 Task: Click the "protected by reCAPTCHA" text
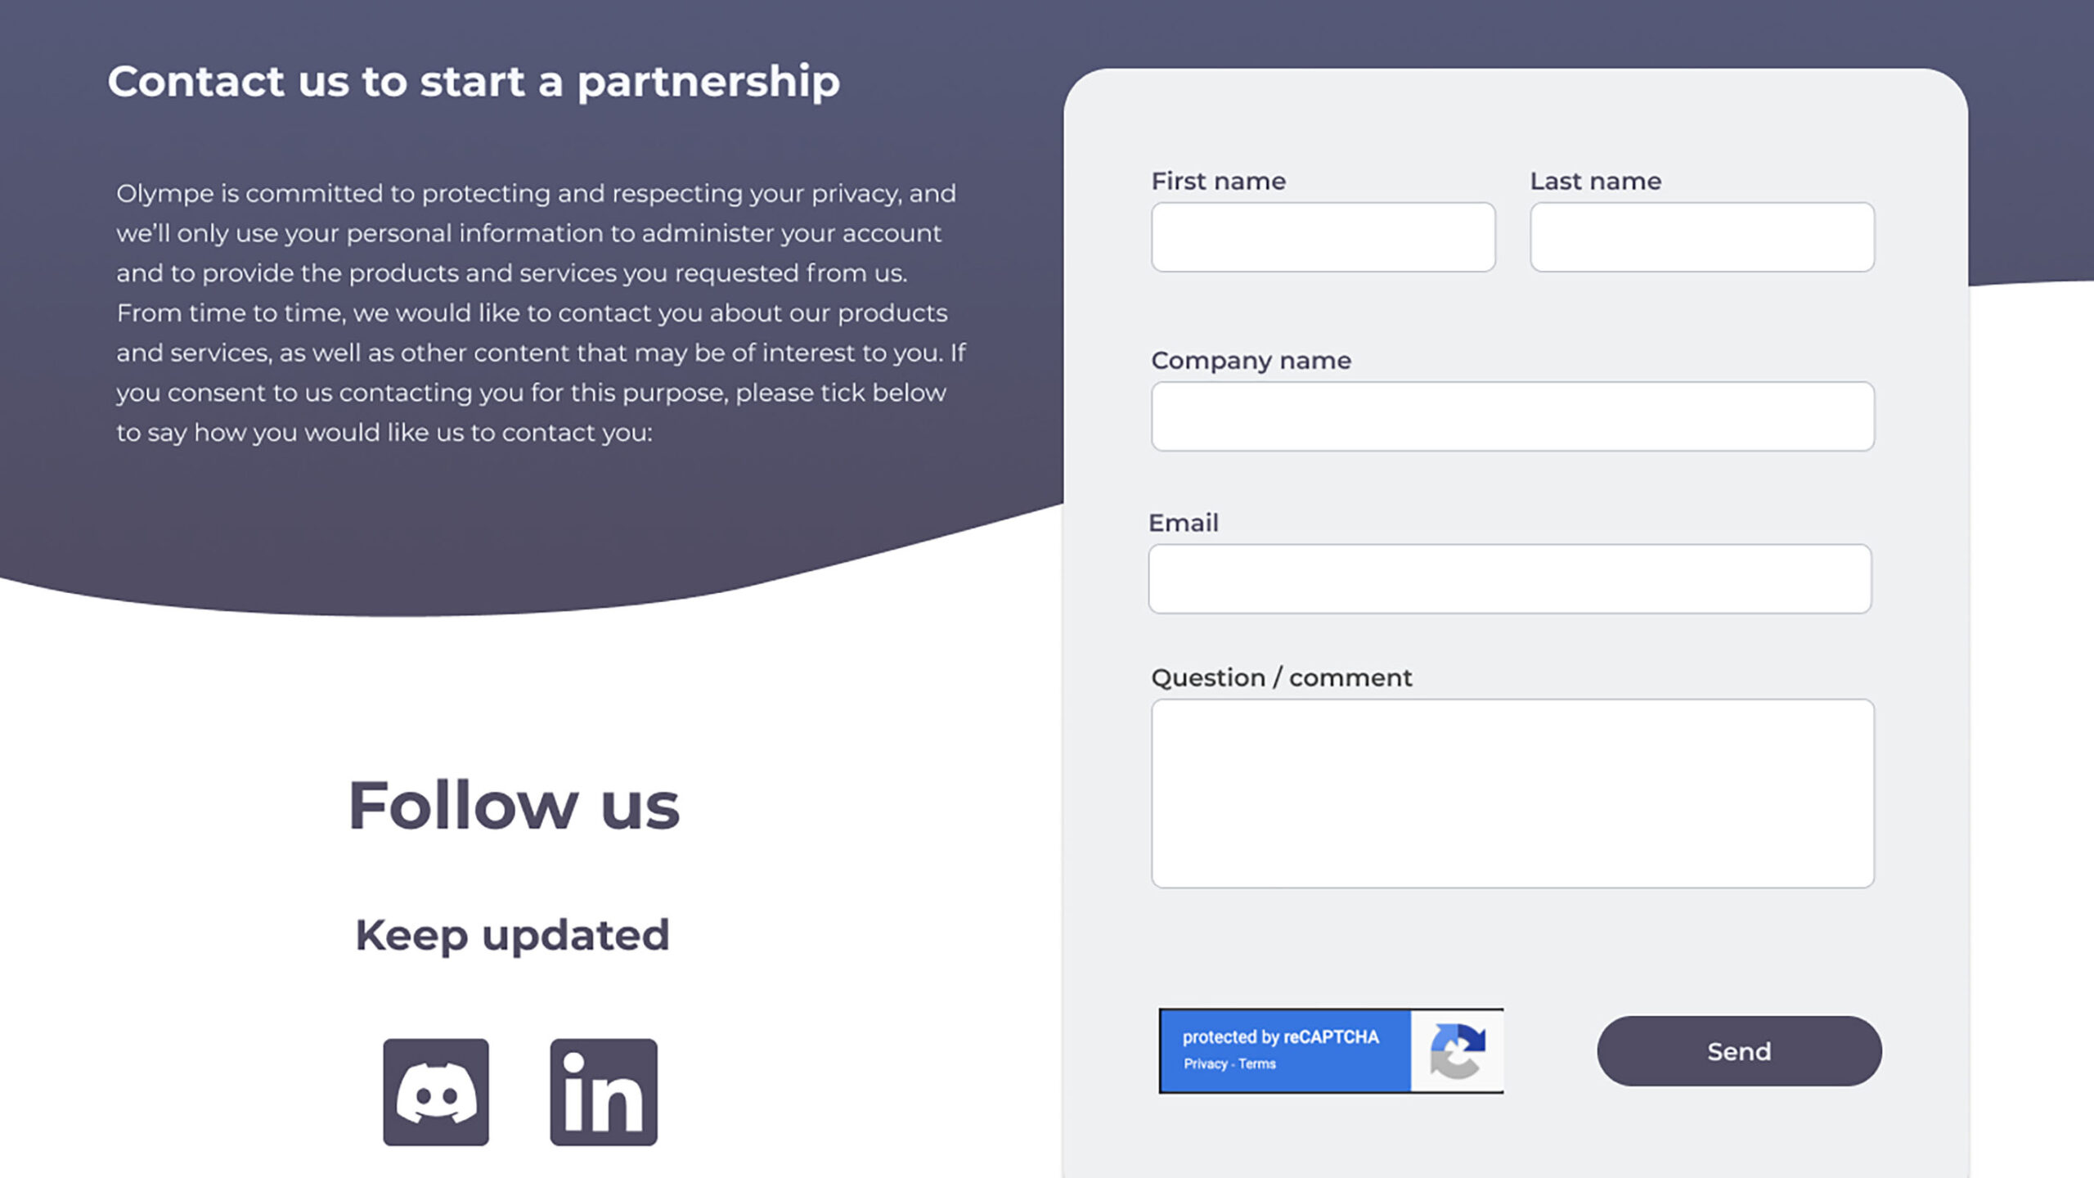coord(1280,1037)
